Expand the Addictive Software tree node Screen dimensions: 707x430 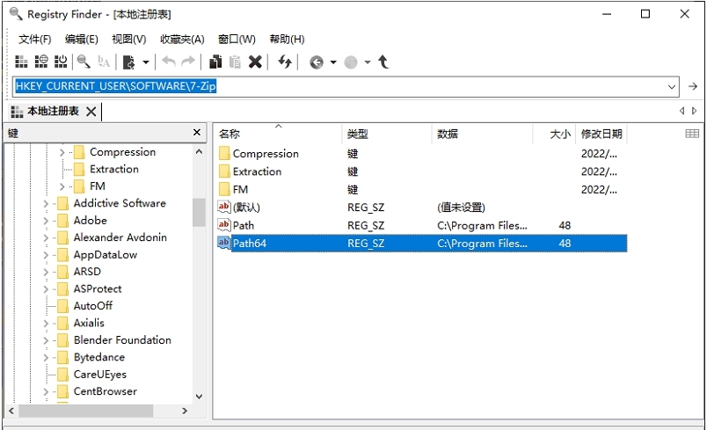(46, 204)
